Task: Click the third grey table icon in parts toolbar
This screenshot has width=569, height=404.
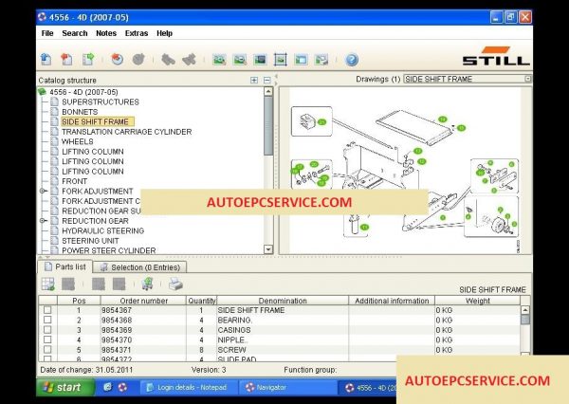Action: click(119, 285)
